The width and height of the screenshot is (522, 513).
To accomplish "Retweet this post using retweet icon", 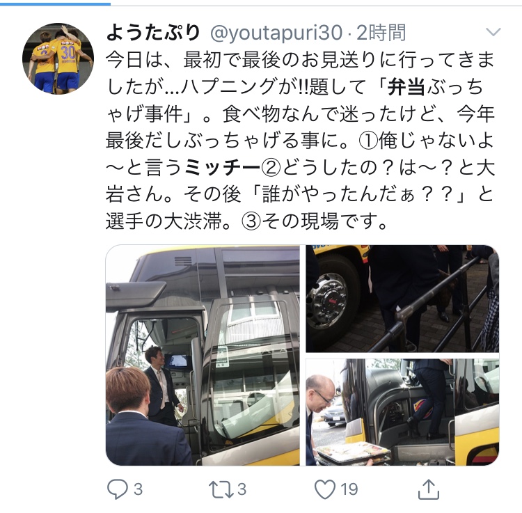I will coord(221,489).
